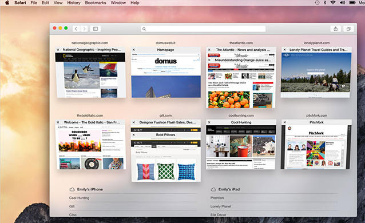Image resolution: width=365 pixels, height=223 pixels.
Task: Open the domus Homepage tab thumbnail
Action: pos(166,75)
